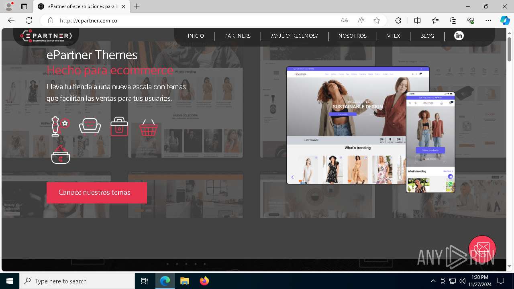
Task: Go to INICIO in site menu
Action: click(196, 36)
